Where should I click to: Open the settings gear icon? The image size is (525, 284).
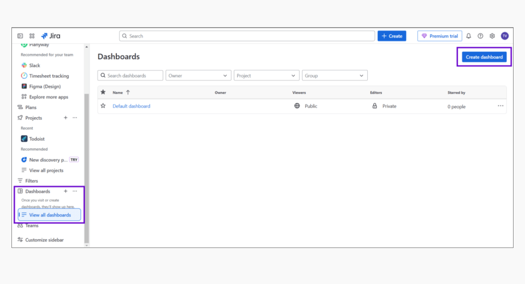[x=492, y=36]
